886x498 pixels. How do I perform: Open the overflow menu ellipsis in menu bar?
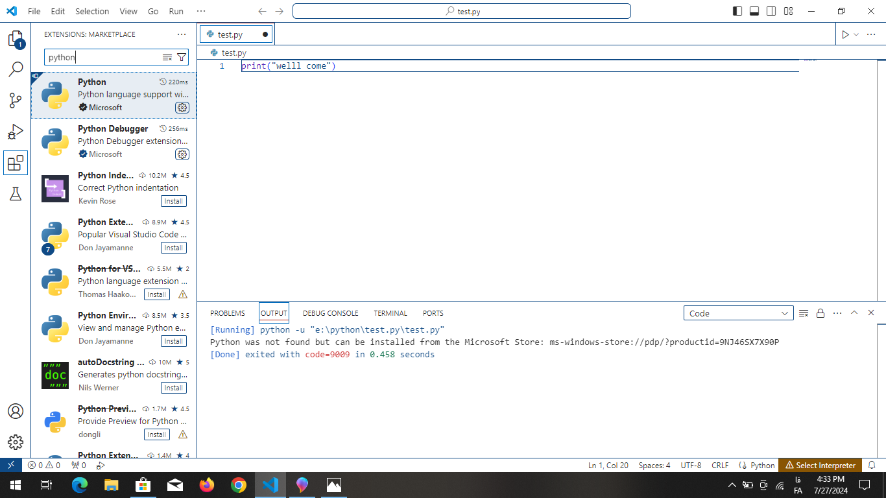click(x=201, y=11)
